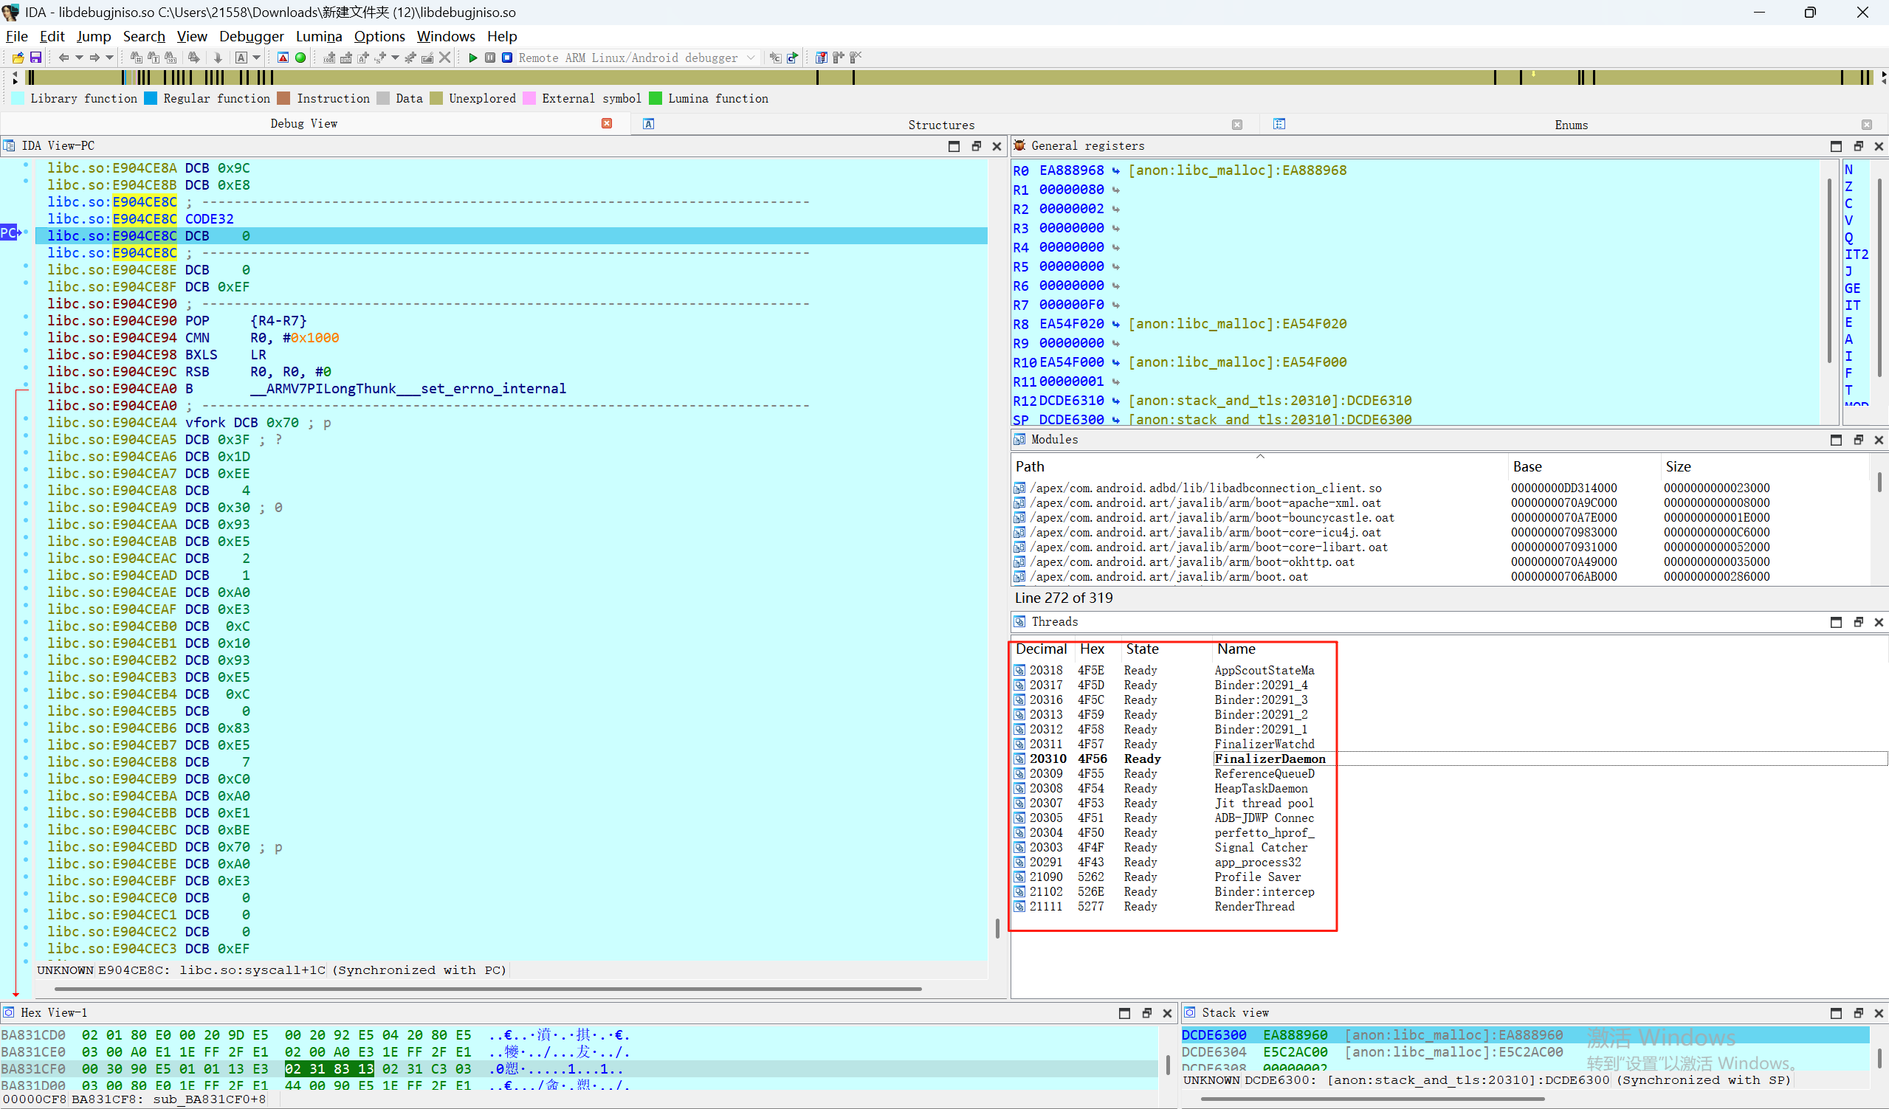Click the Regular function blue color swatch

(151, 98)
